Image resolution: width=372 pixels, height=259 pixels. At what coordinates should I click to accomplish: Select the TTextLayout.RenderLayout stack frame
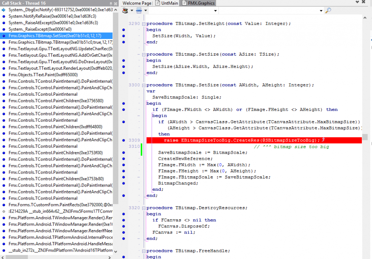[57, 68]
